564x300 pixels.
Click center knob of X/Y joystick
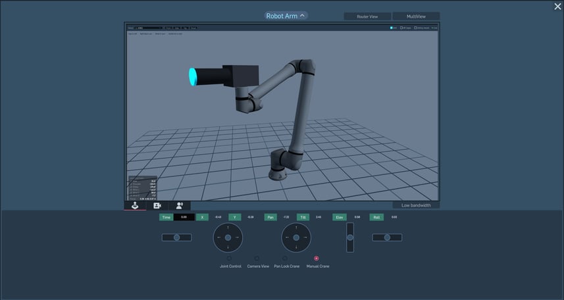(x=228, y=238)
